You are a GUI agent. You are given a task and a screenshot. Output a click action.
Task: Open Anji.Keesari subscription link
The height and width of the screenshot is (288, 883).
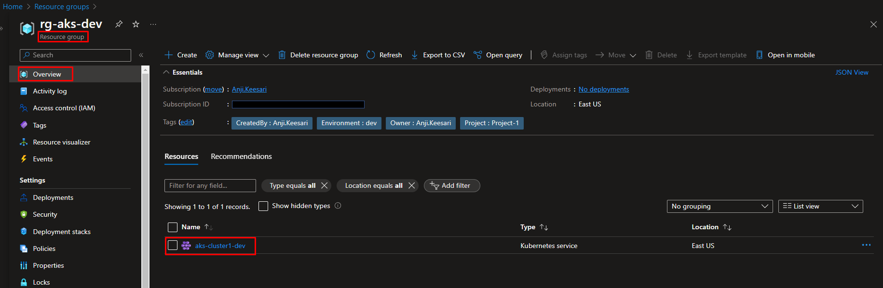249,89
